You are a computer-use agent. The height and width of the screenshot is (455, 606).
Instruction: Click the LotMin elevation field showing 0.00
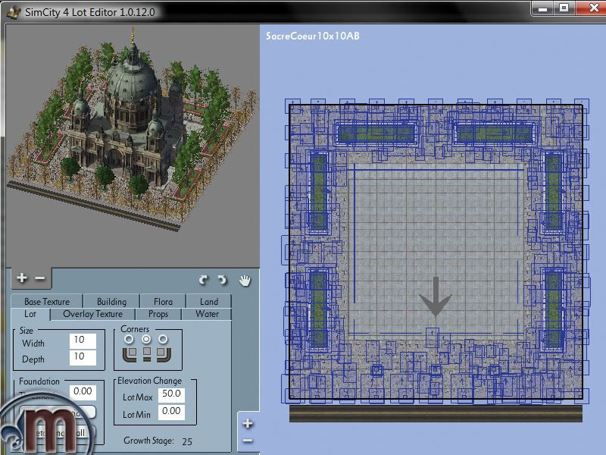pos(171,412)
